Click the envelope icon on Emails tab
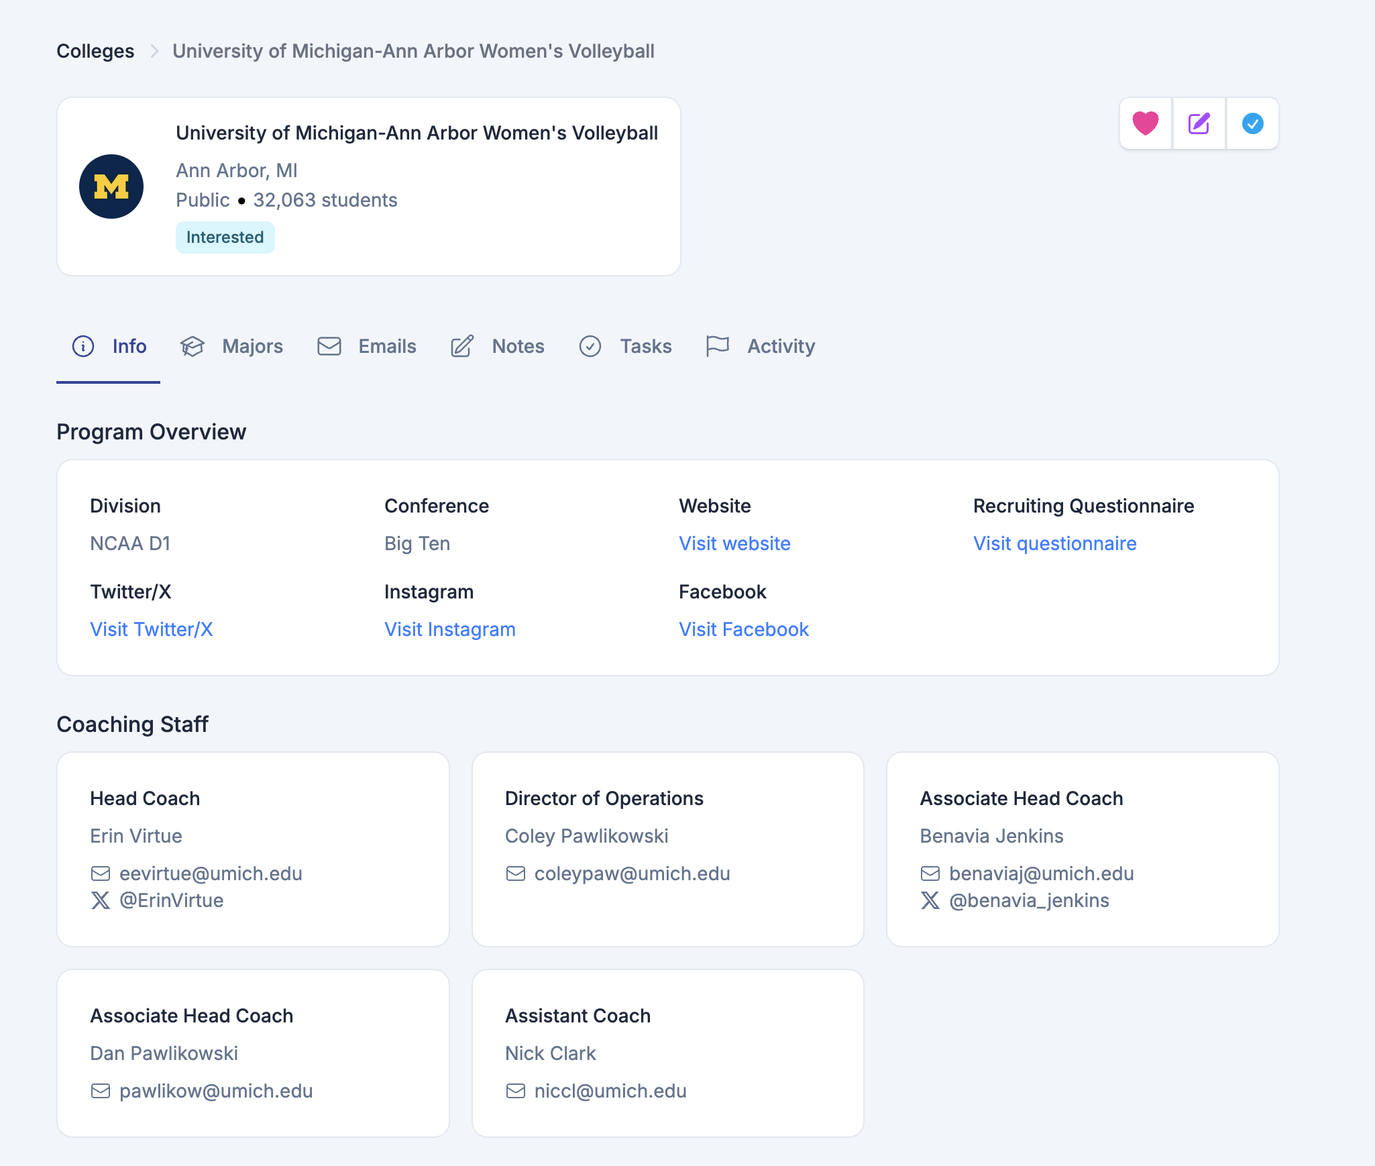The image size is (1375, 1166). click(x=329, y=346)
